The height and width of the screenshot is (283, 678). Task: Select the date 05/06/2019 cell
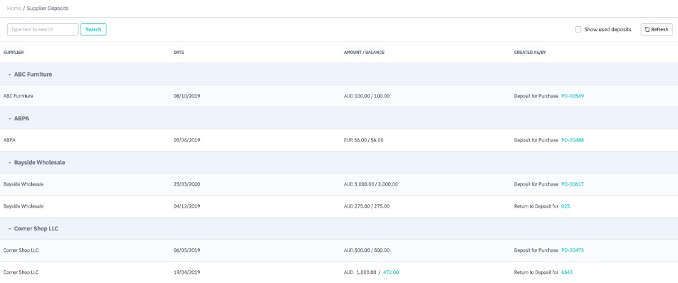[187, 140]
